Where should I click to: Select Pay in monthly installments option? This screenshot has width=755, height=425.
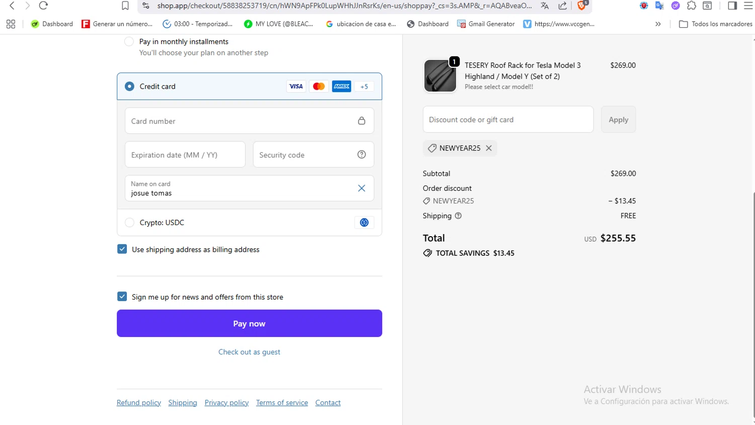tap(129, 41)
